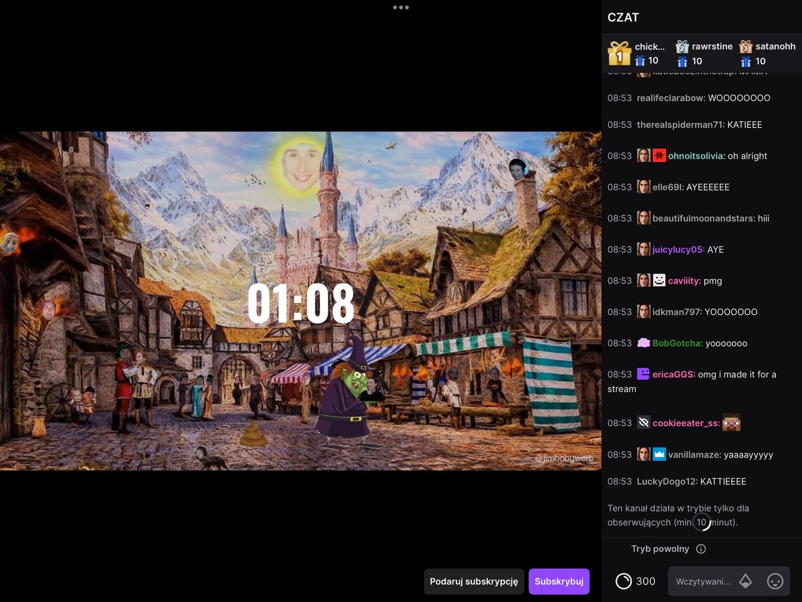Image resolution: width=802 pixels, height=602 pixels.
Task: Tap message 'omg i made it for a stream'
Action: pos(692,381)
